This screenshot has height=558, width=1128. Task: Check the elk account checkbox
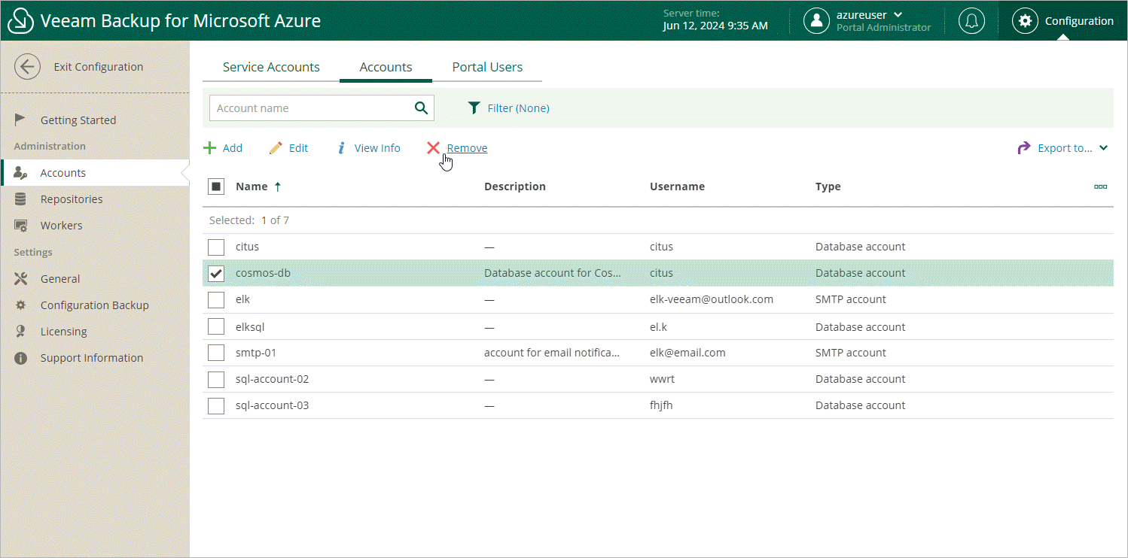[x=216, y=299]
